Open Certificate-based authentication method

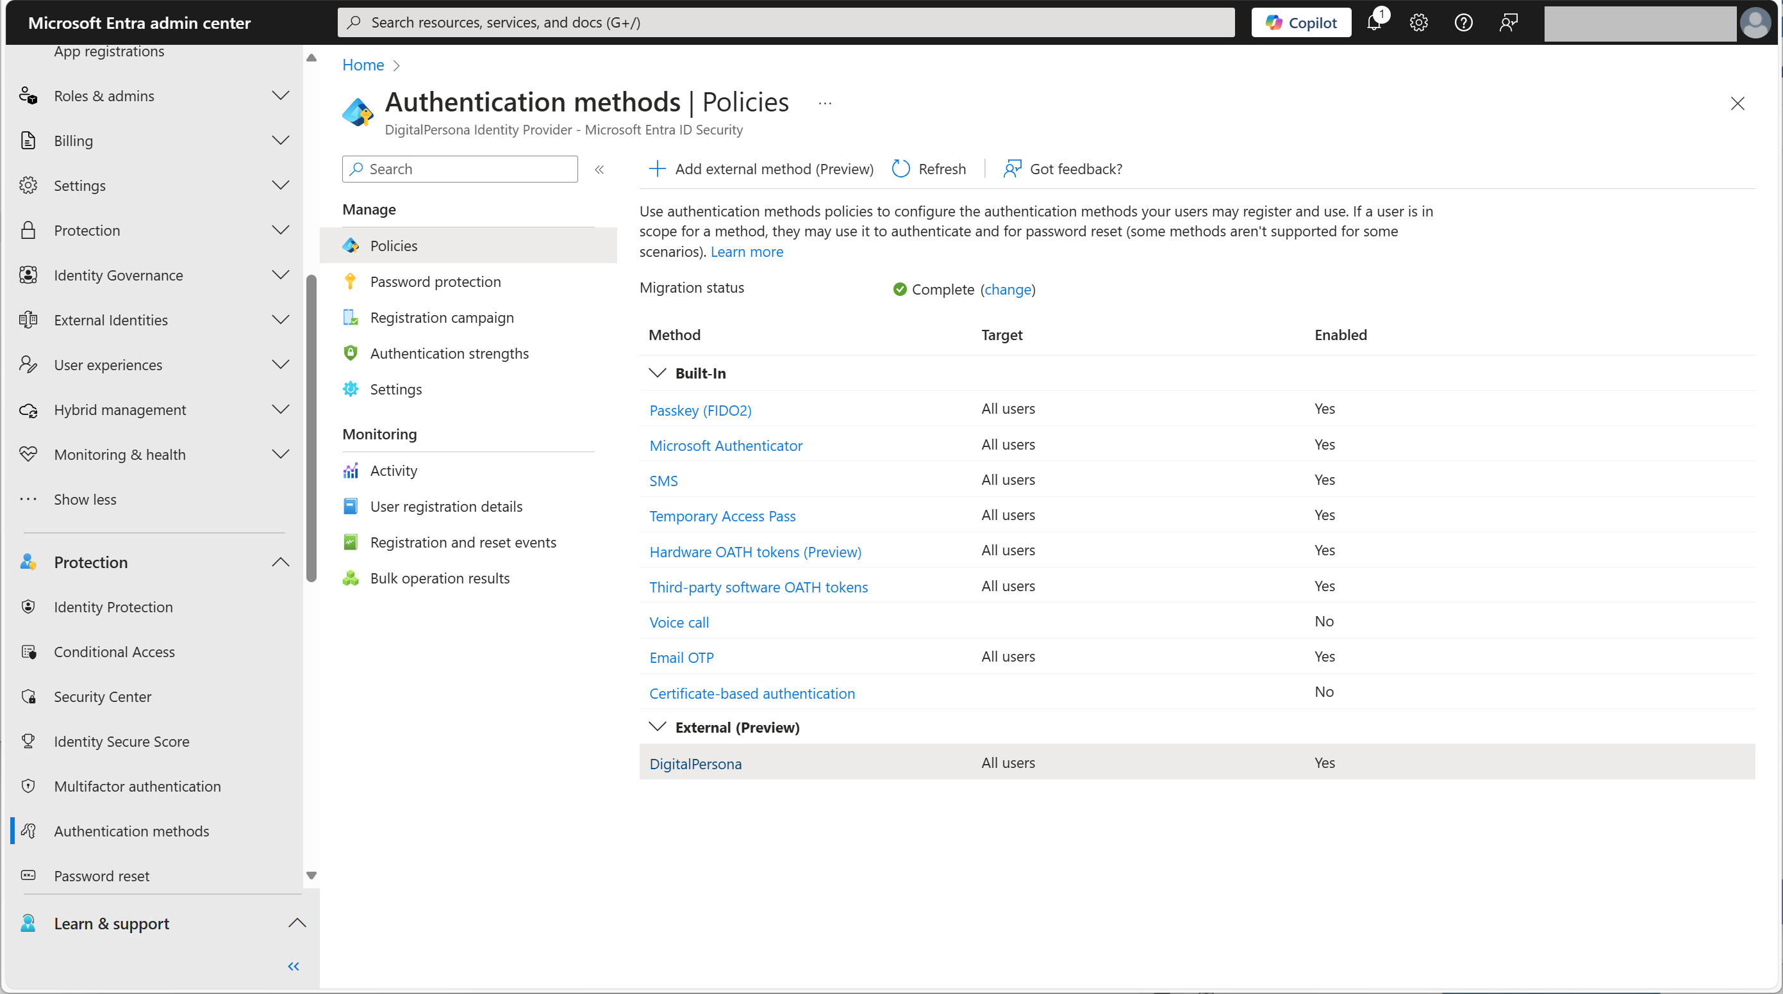coord(752,693)
